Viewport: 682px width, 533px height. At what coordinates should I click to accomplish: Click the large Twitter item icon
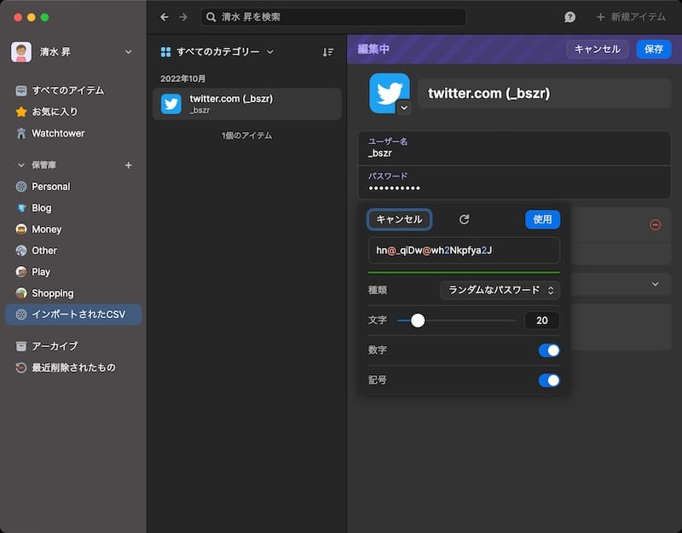[390, 93]
